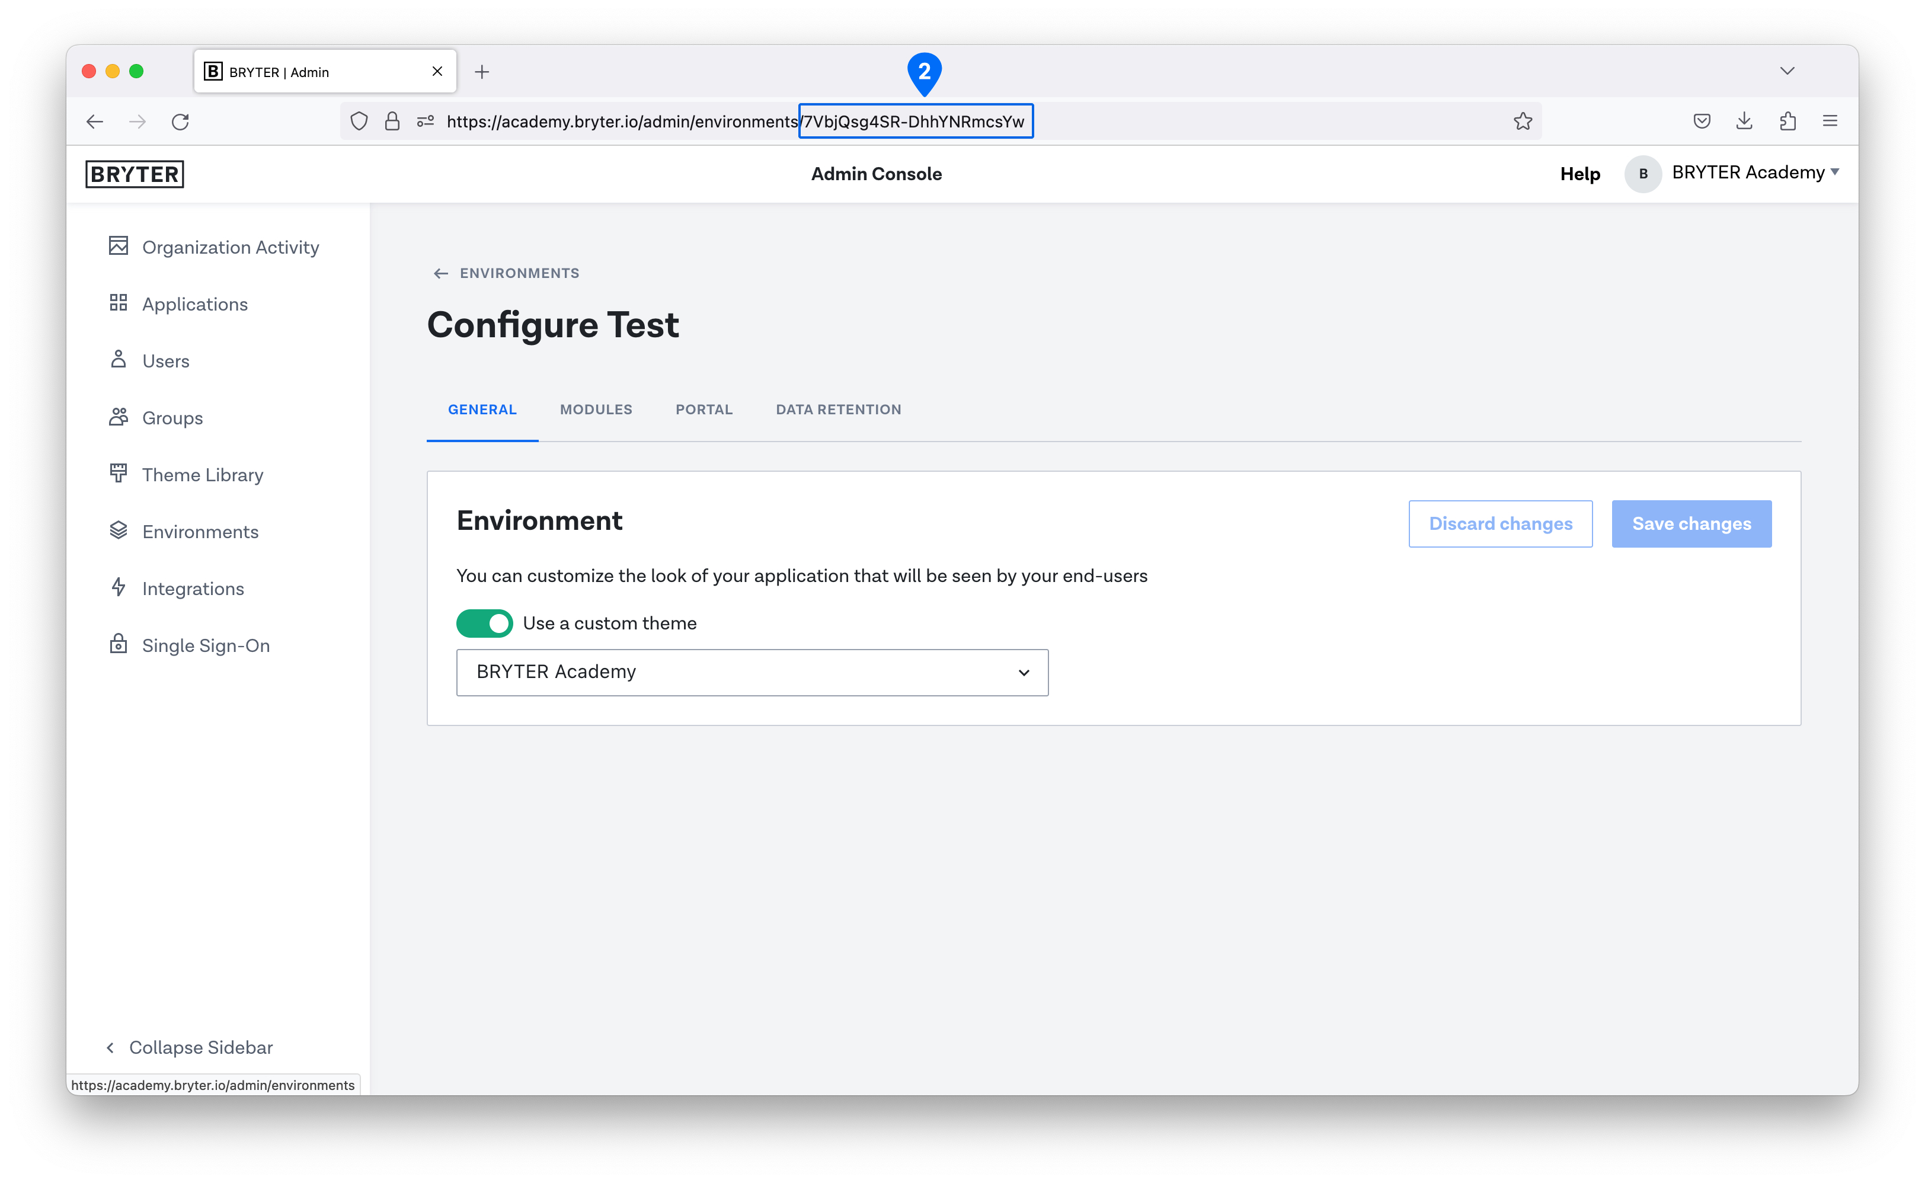Click the Save changes button
Image resolution: width=1925 pixels, height=1183 pixels.
point(1691,523)
